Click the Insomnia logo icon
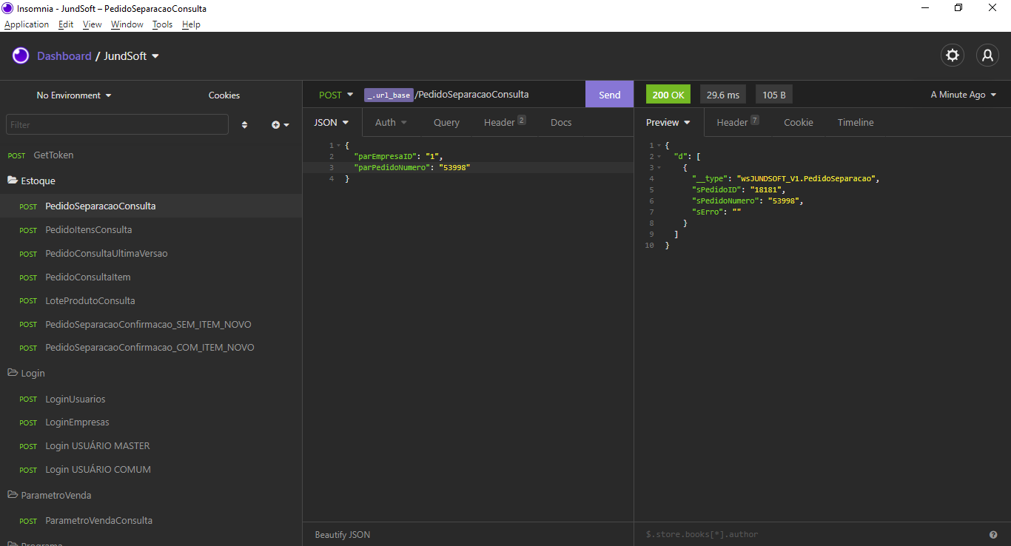This screenshot has height=546, width=1011. pyautogui.click(x=21, y=55)
